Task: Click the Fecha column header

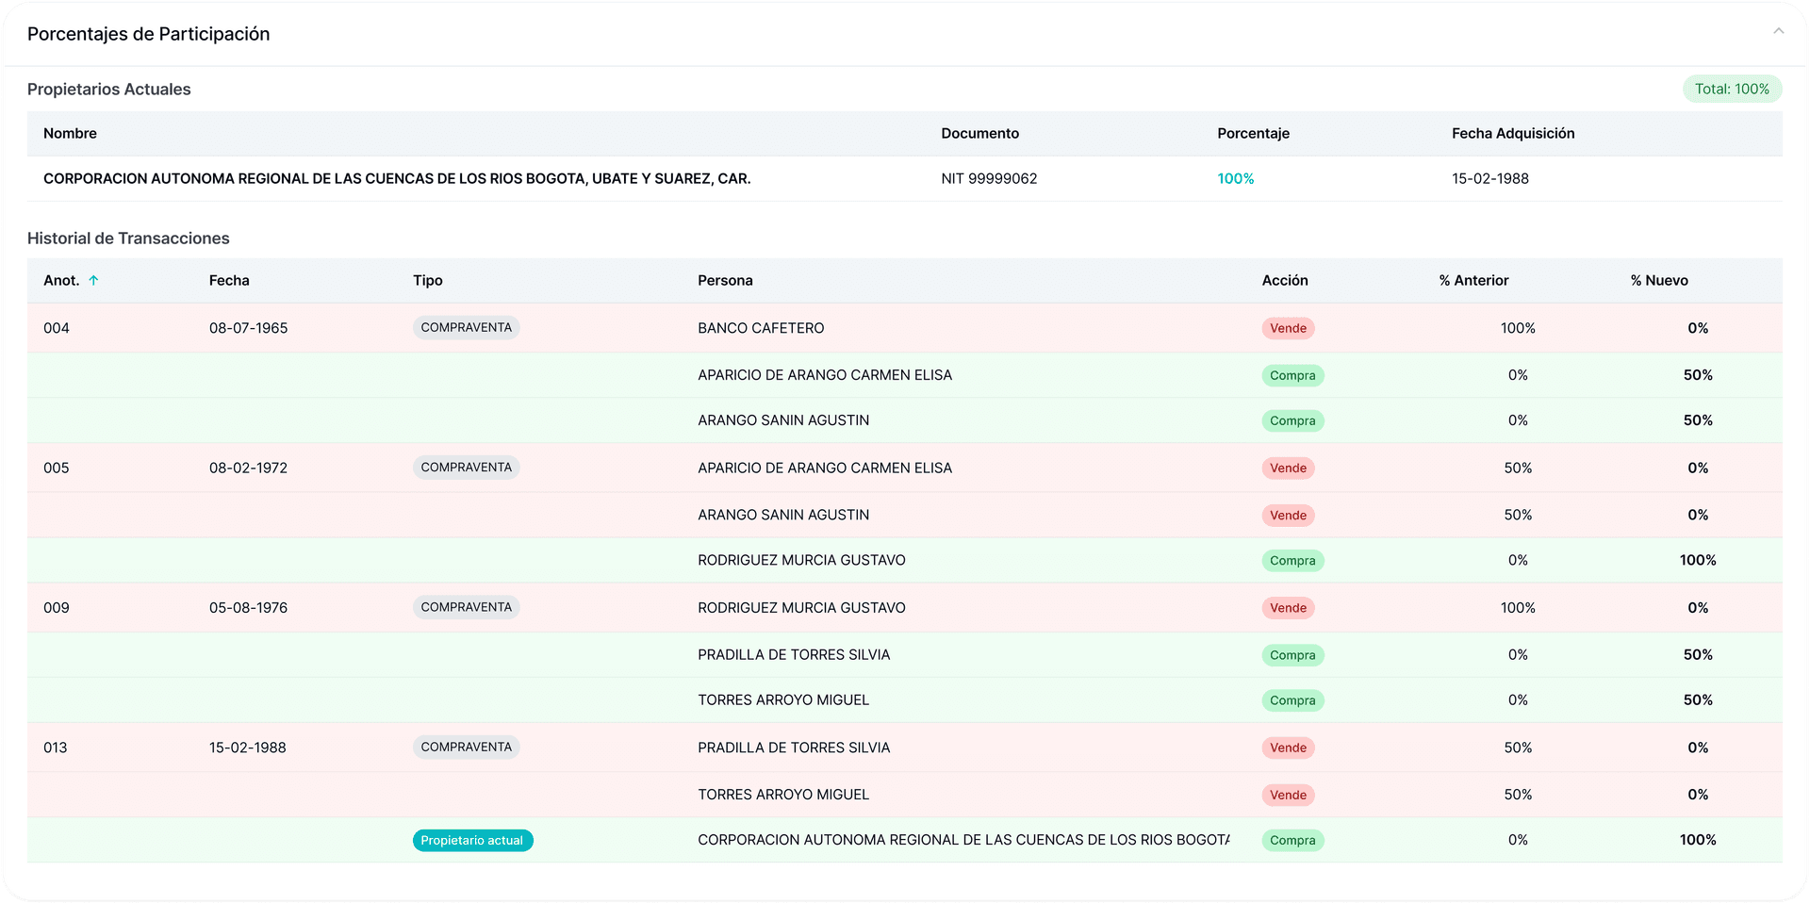Action: [x=229, y=280]
